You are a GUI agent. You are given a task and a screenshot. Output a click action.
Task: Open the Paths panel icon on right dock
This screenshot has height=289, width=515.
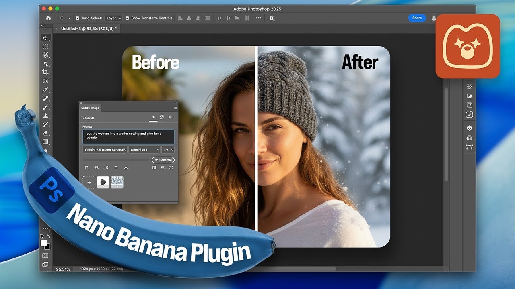[x=469, y=147]
